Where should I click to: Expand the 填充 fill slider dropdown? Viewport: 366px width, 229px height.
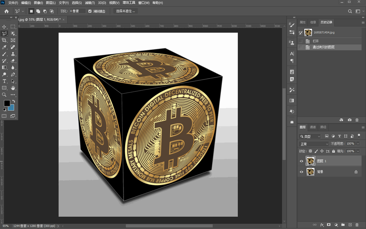(x=358, y=151)
